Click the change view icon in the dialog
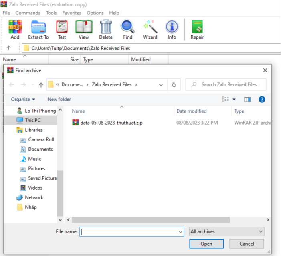Screen dimensions: 281x256 tap(225, 99)
